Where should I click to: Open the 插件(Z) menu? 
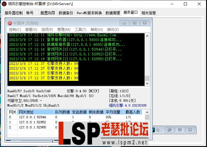113,30
